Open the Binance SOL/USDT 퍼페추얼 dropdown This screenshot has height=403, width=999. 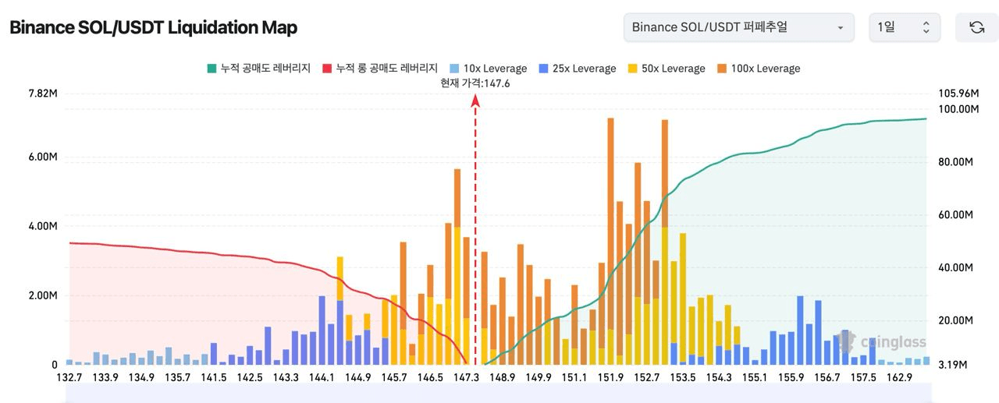pos(739,27)
